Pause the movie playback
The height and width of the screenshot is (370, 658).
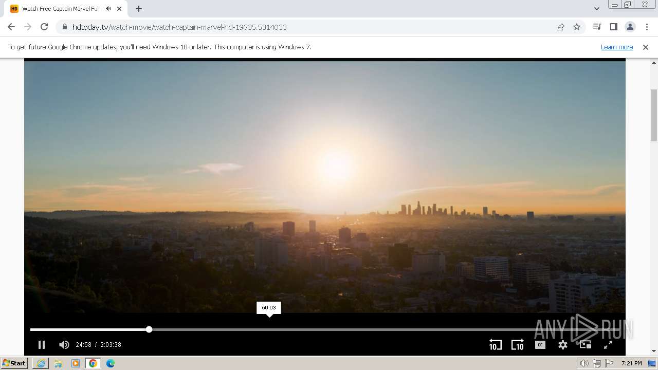point(42,345)
